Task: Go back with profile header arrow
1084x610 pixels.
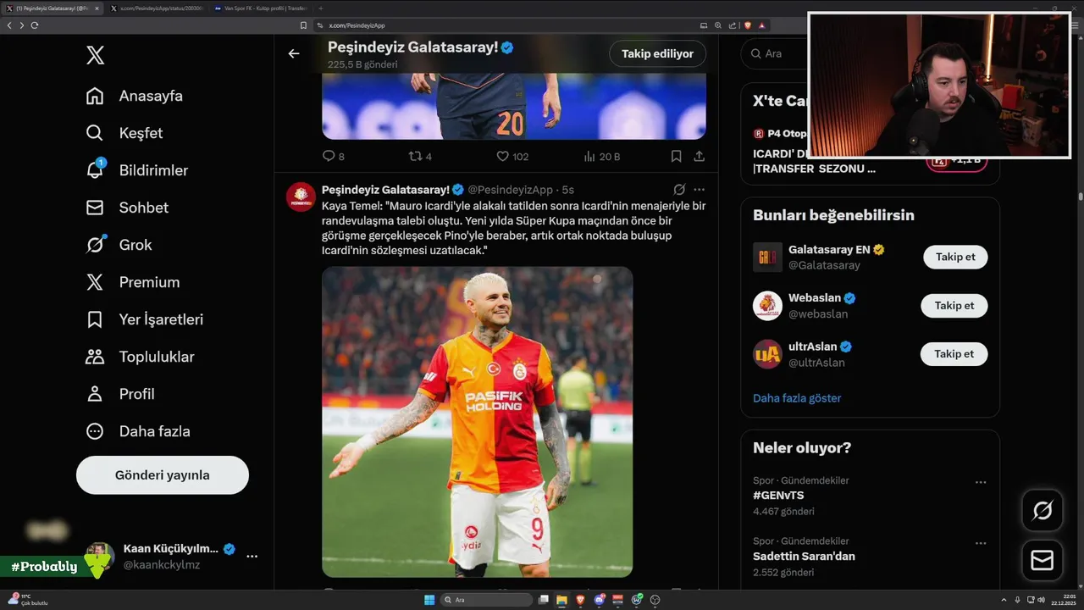Action: click(294, 53)
